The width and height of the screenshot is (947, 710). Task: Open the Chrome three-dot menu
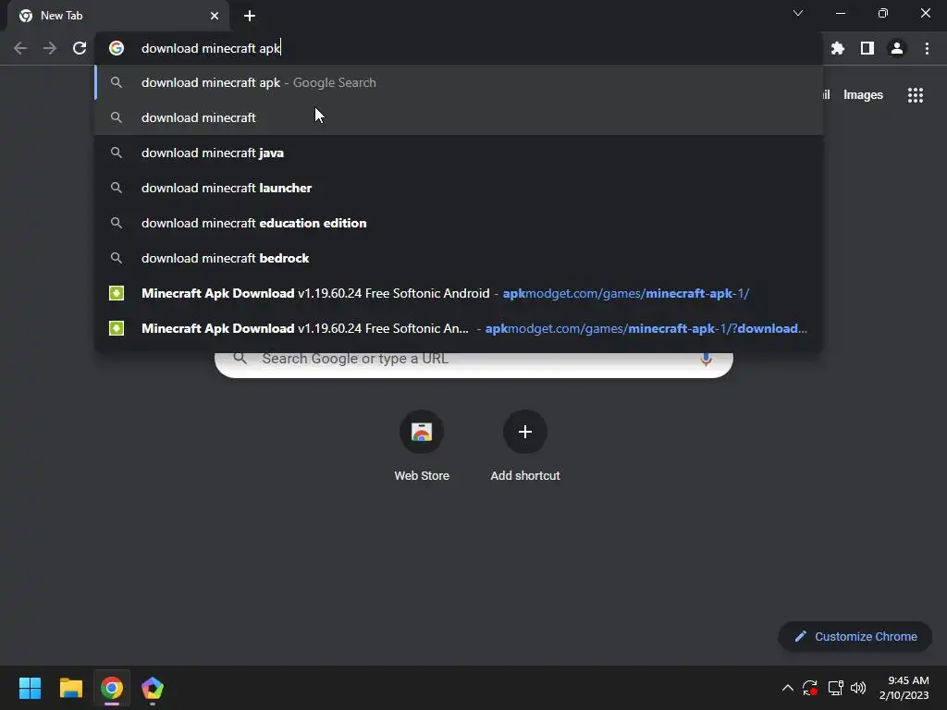click(x=927, y=48)
